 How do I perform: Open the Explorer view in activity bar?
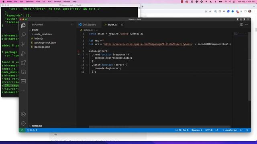point(23,26)
